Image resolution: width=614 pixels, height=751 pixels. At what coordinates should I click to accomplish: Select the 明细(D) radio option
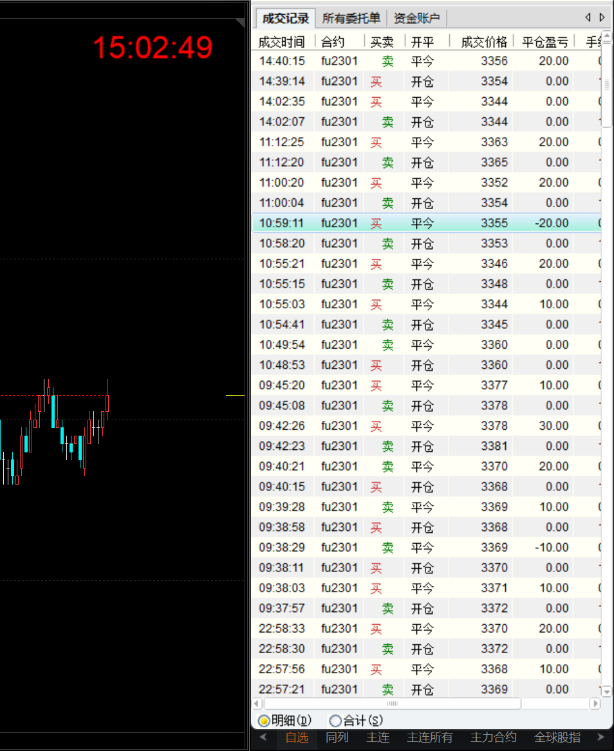point(264,721)
